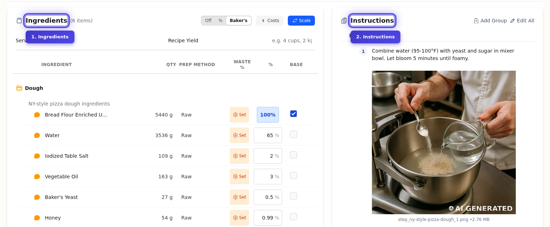Click the clipboard icon beside Ingredients heading
The width and height of the screenshot is (550, 227).
coord(19,20)
